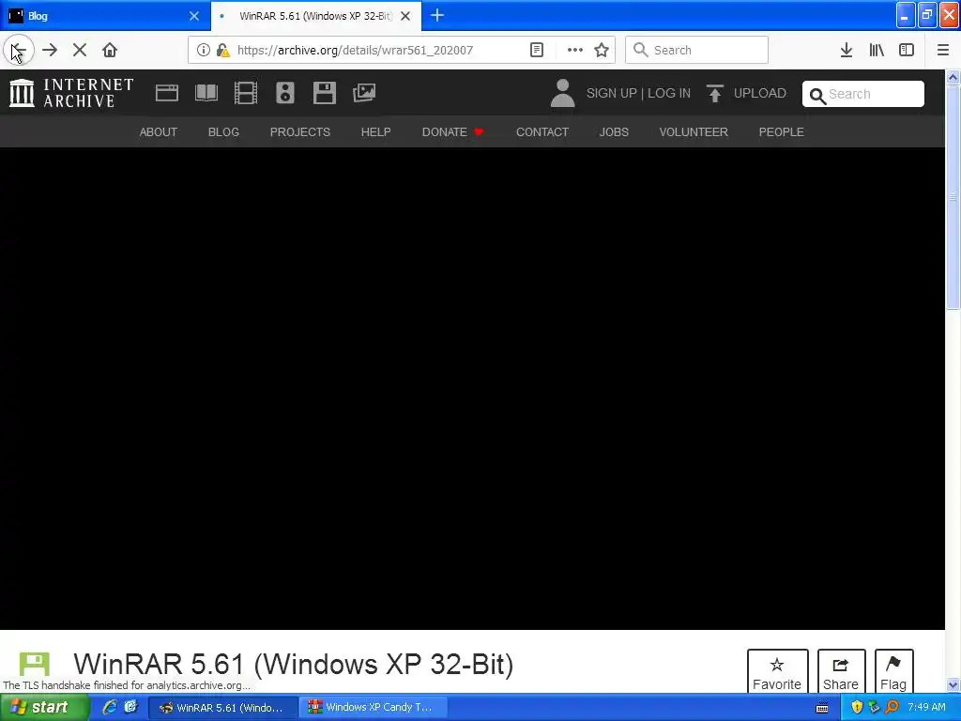Open the Firefox home page icon
This screenshot has width=961, height=721.
(x=110, y=51)
